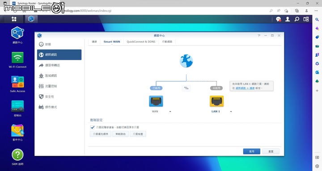Open the Edge sidebar shopping tag icon
The height and width of the screenshot is (171, 322).
coord(317,37)
